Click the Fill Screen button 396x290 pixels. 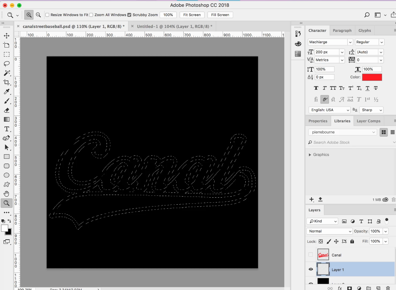(x=220, y=15)
